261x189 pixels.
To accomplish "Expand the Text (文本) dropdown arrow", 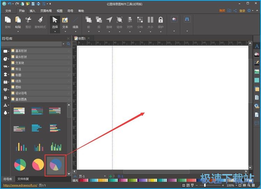I will 65,32.
